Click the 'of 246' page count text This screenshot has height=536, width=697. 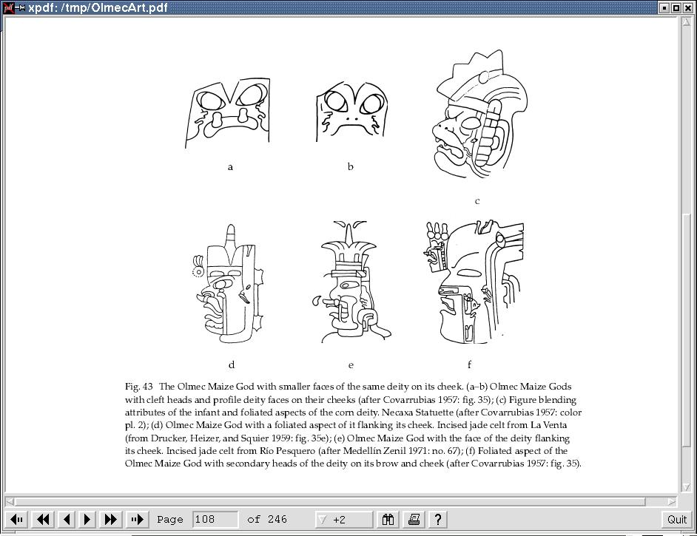click(x=266, y=519)
